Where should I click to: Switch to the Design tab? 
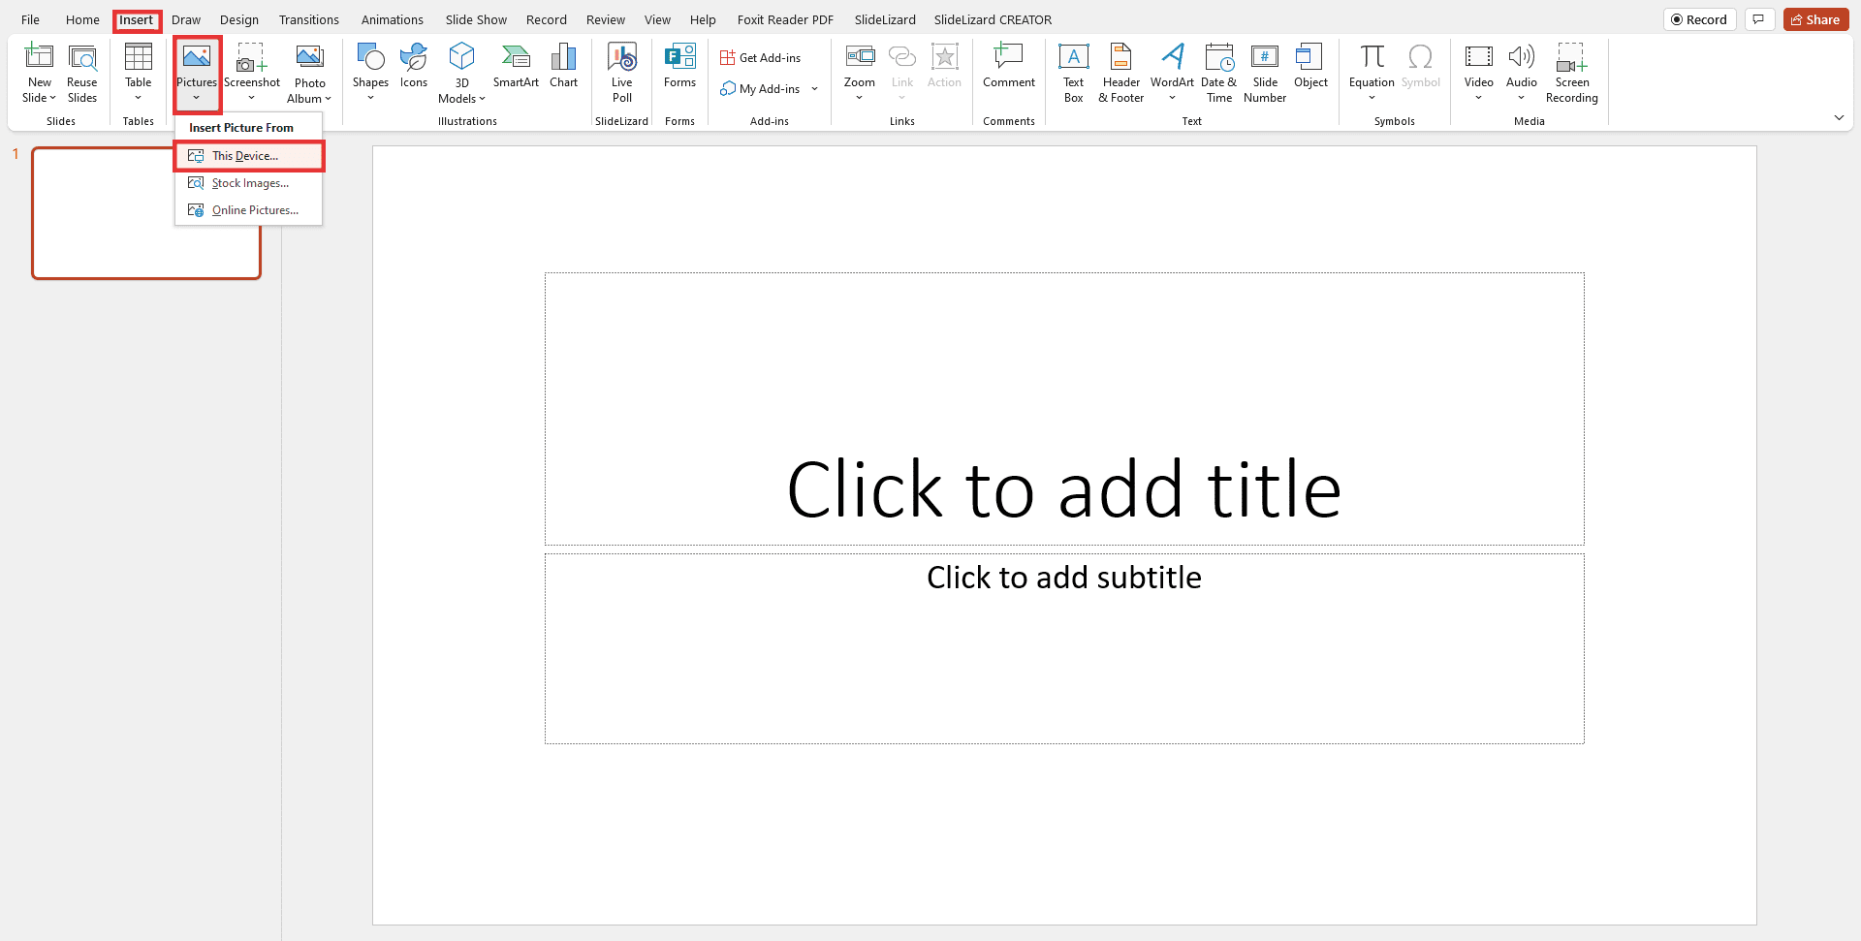click(239, 19)
